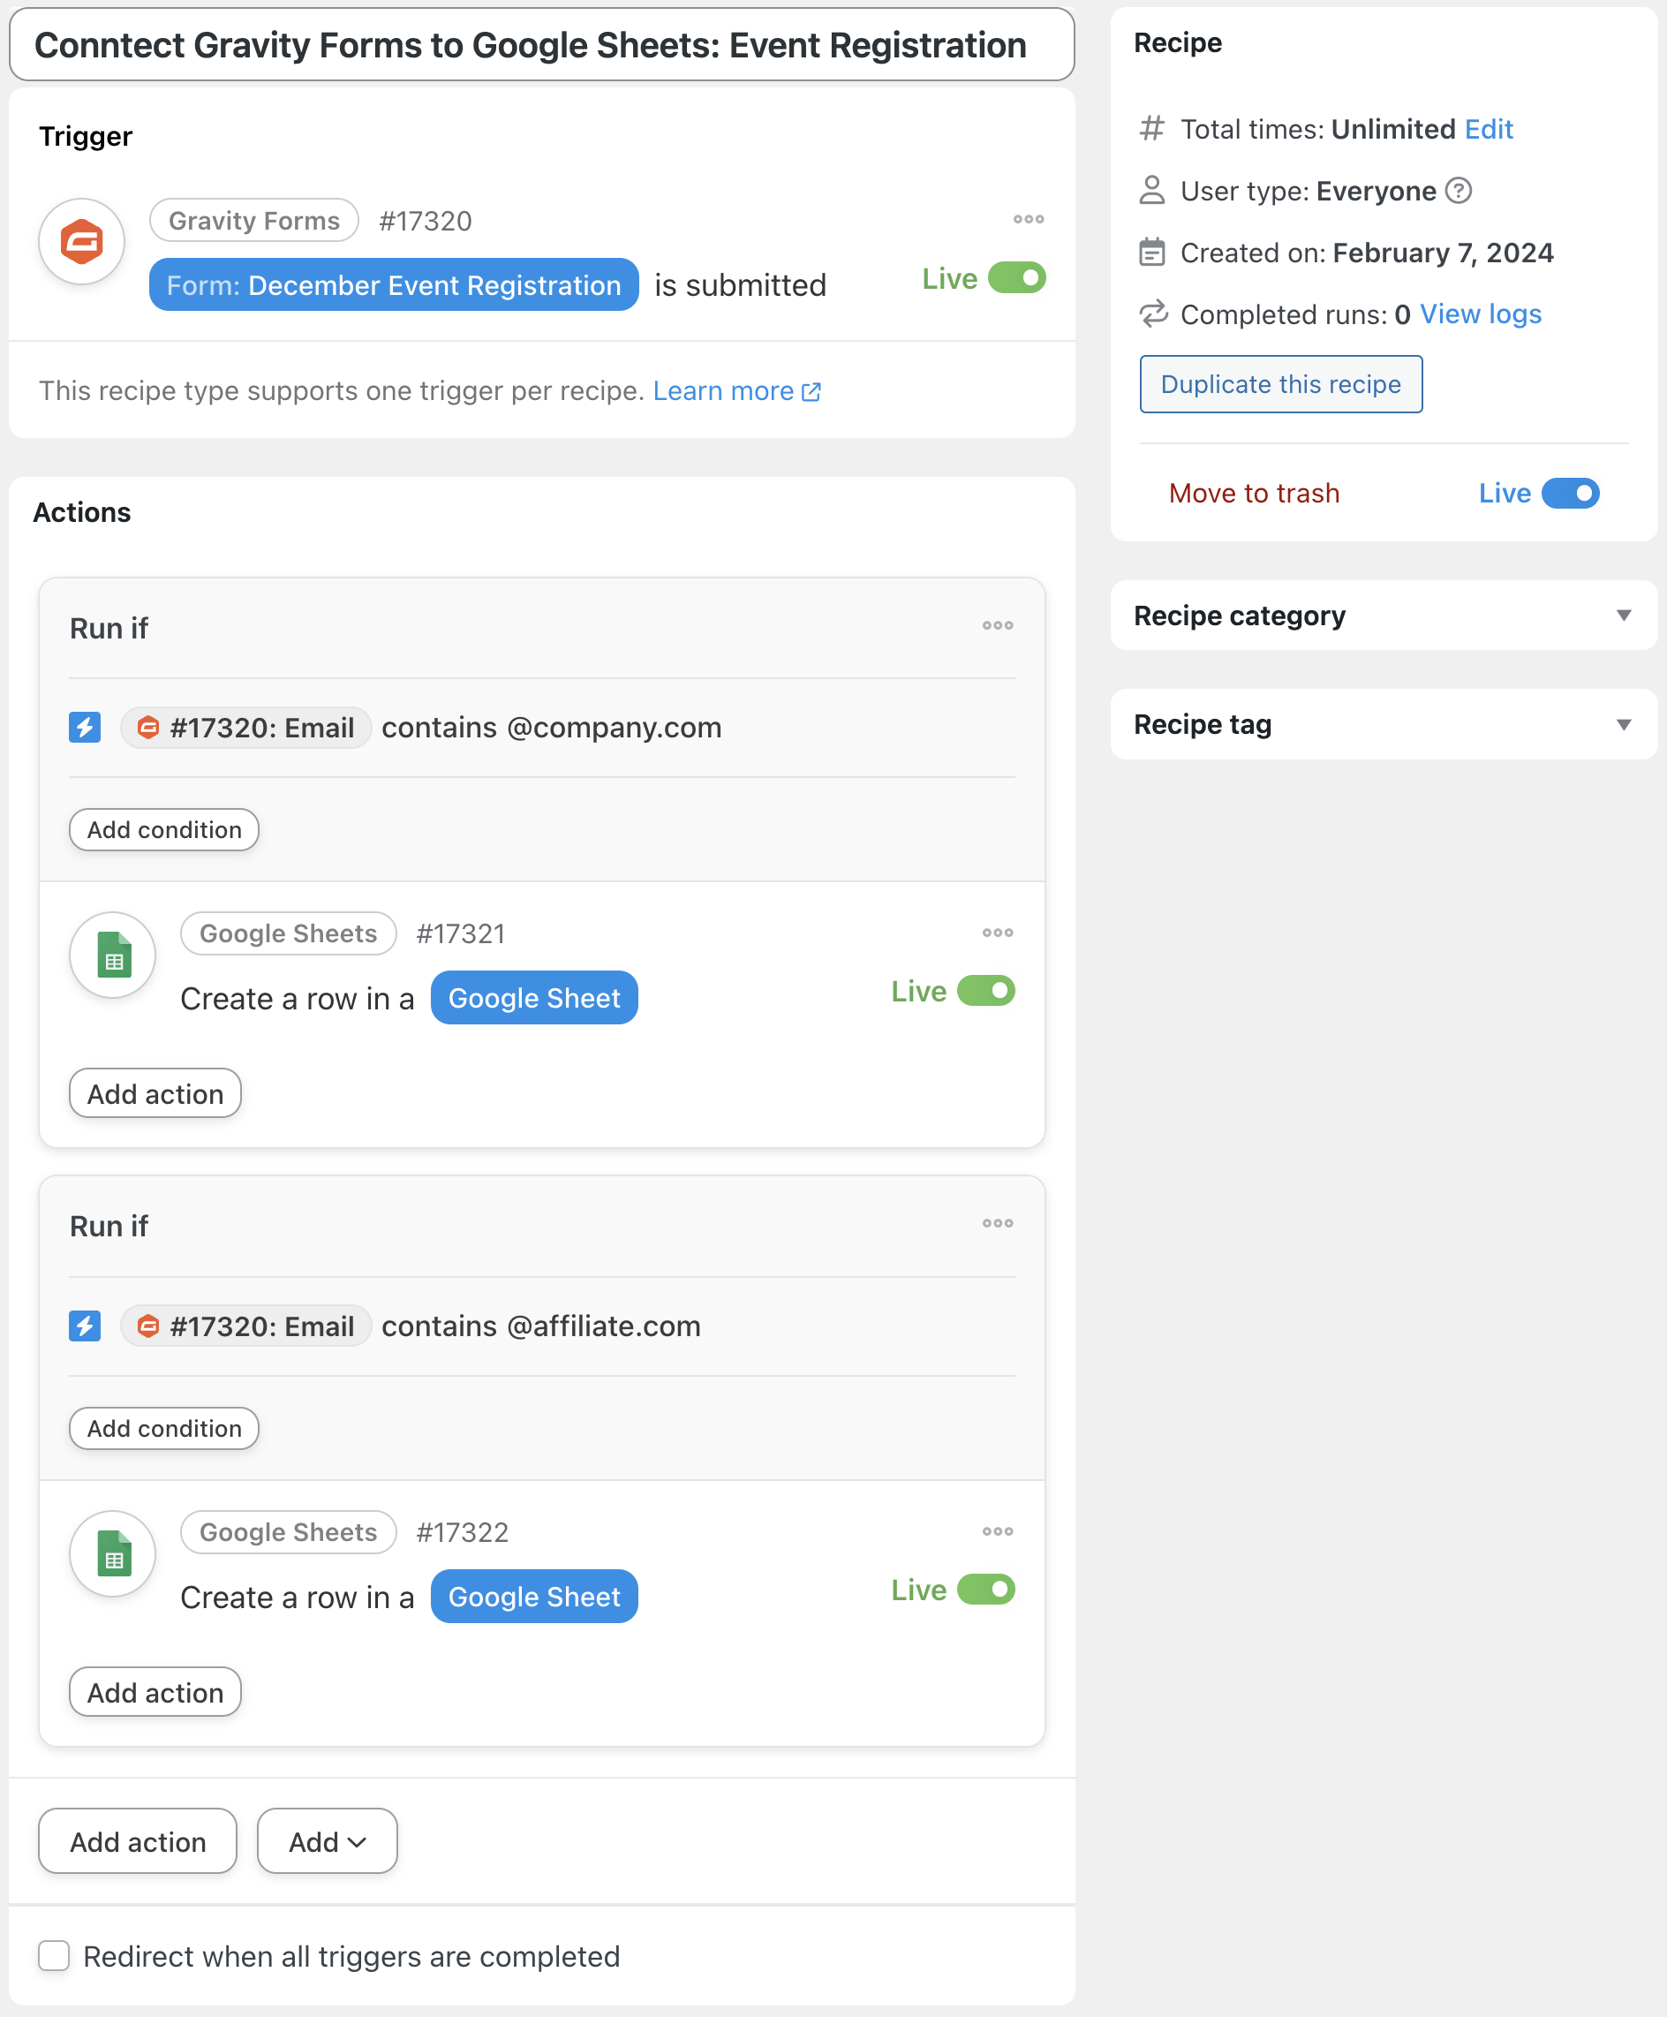
Task: Disable the Live toggle for action #17321
Action: [x=985, y=991]
